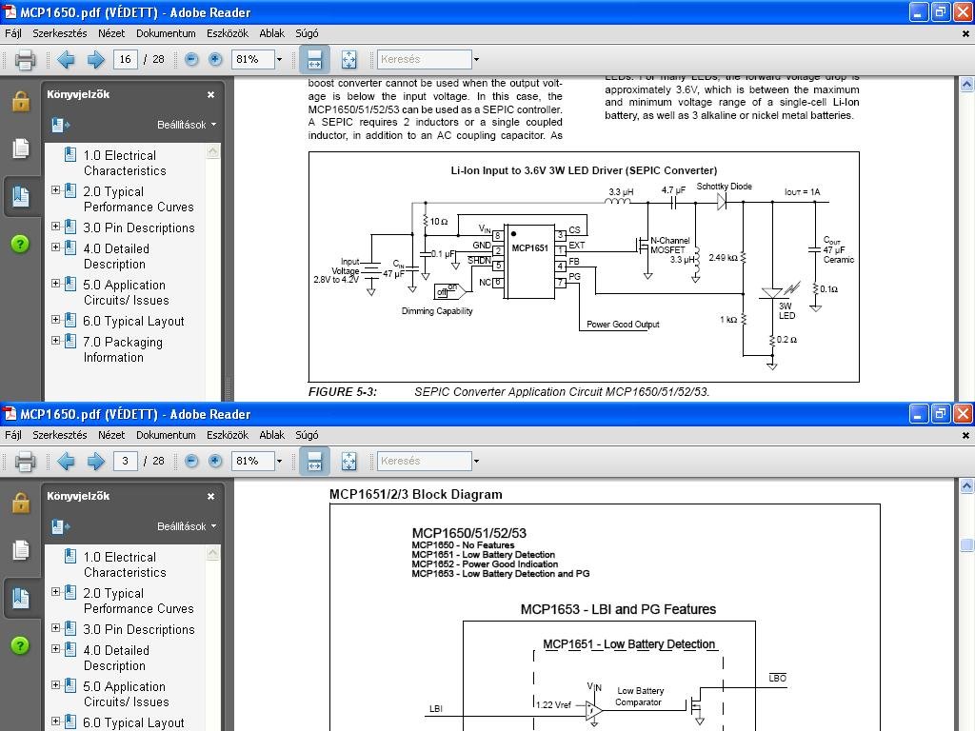Expand 5.0 Application Circuits in top panel

pos(55,284)
